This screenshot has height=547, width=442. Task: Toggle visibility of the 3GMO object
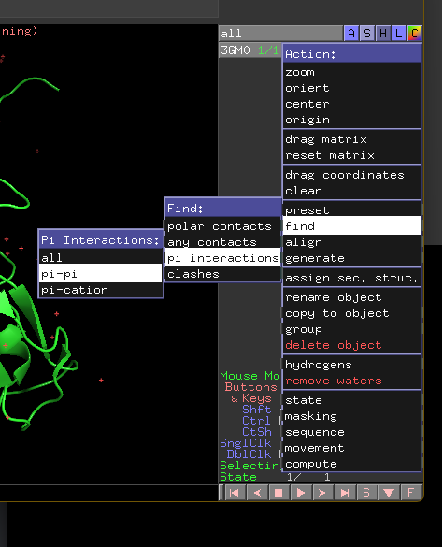point(235,50)
